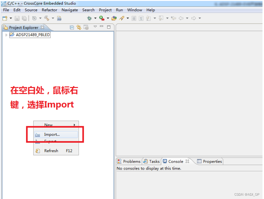Viewport: 264px width, 199px height.
Task: Open the dropdown next to hammer Build icon
Action: [53, 18]
